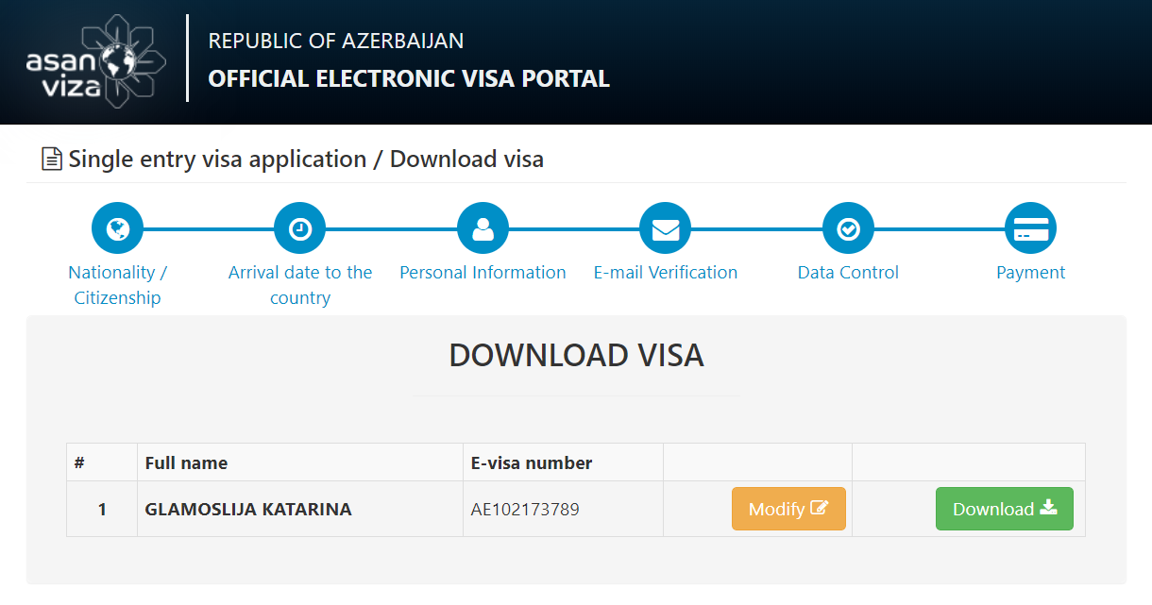
Task: Click the orange Modify button
Action: 788,509
